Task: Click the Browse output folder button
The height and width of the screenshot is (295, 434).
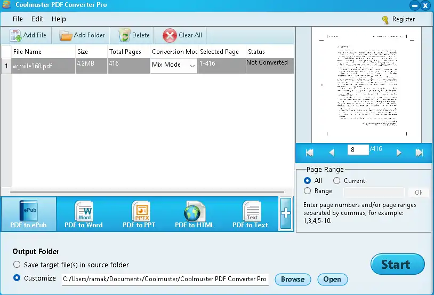Action: [x=293, y=279]
